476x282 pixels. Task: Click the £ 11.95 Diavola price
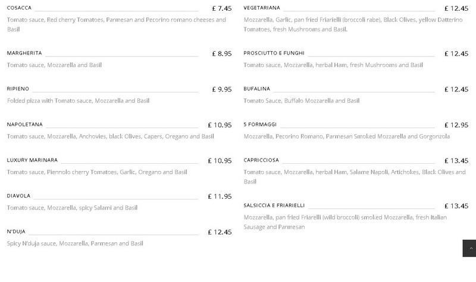point(220,197)
